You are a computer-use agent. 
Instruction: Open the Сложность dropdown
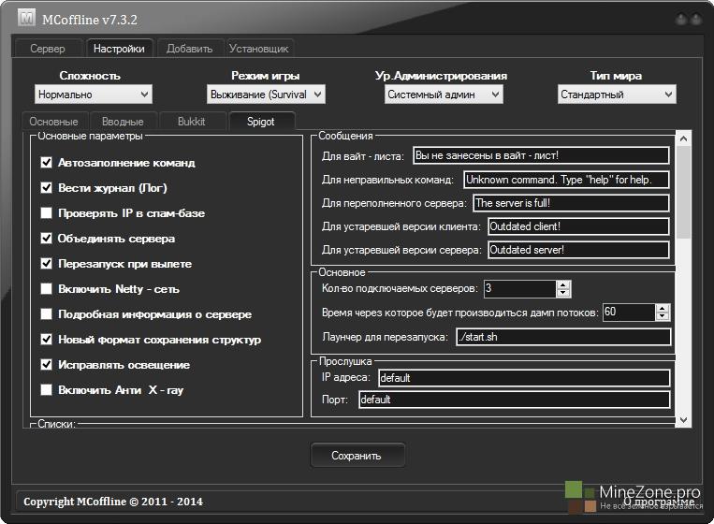point(93,95)
